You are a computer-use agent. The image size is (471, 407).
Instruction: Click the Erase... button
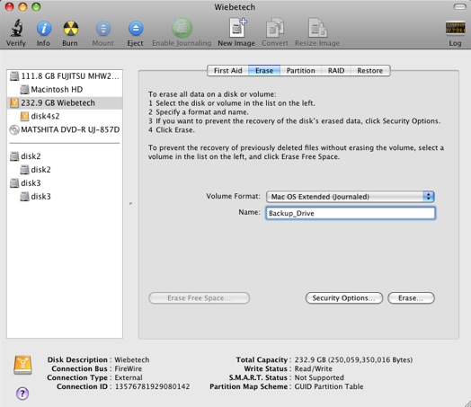coord(411,298)
